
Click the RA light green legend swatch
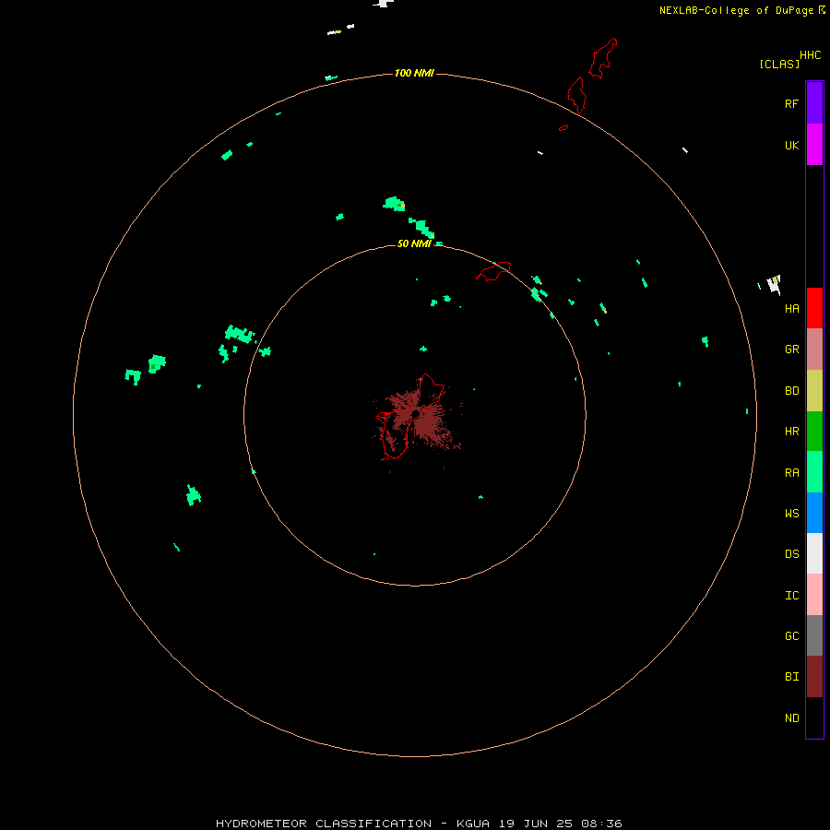click(814, 472)
